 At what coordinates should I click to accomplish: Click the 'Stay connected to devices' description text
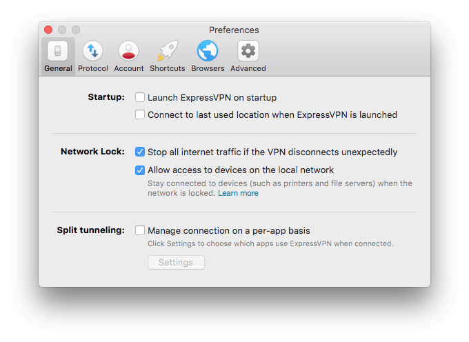coord(280,188)
